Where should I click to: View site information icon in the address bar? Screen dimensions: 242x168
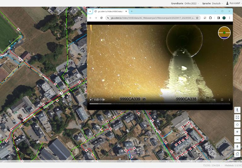(x=108, y=18)
